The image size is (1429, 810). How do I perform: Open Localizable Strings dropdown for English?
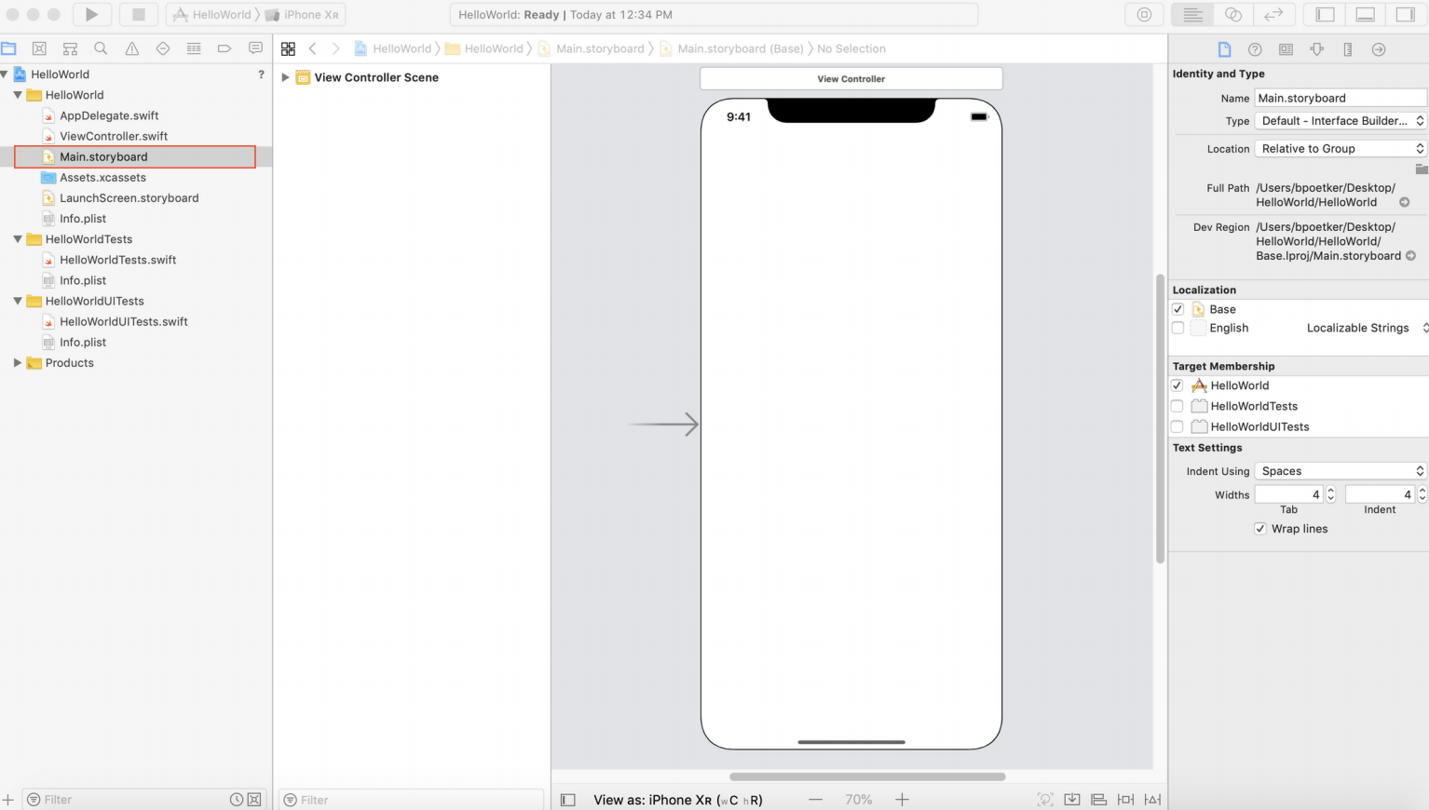point(1367,328)
